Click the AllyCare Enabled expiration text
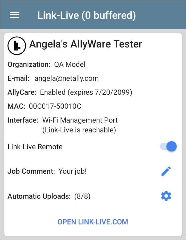 [86, 92]
